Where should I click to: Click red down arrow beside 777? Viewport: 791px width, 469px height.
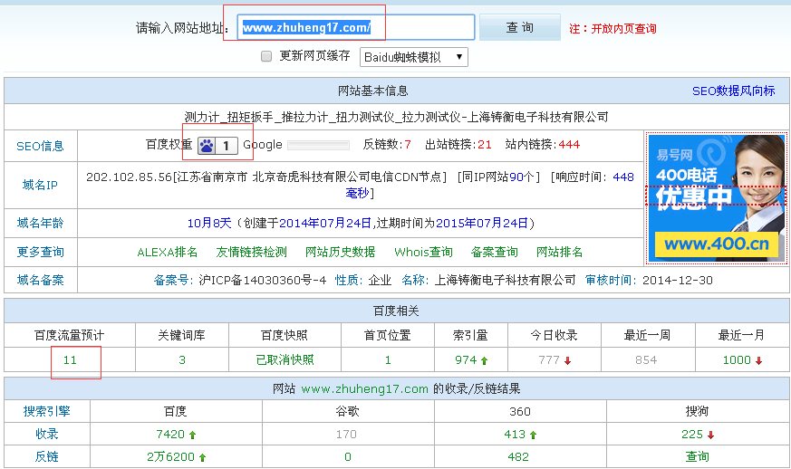[567, 360]
